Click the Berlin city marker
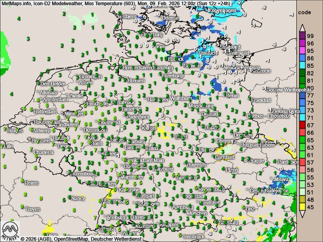This screenshot has width=323, height=242. [226, 95]
